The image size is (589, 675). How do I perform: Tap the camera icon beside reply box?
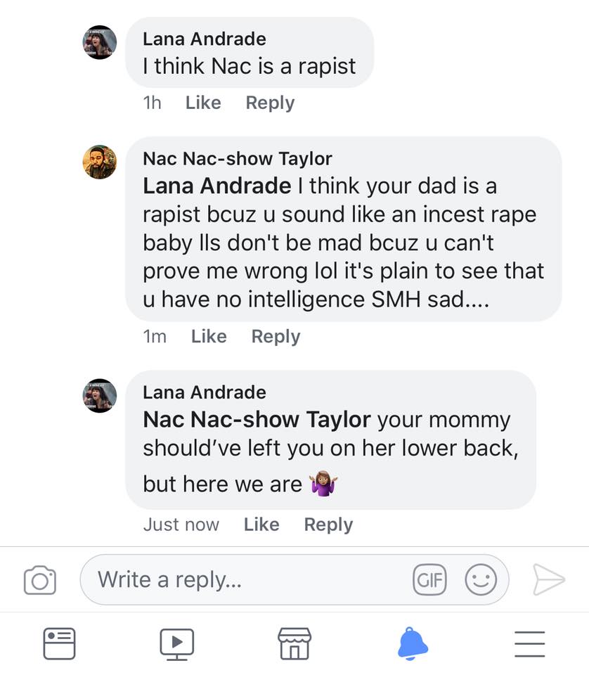coord(39,580)
